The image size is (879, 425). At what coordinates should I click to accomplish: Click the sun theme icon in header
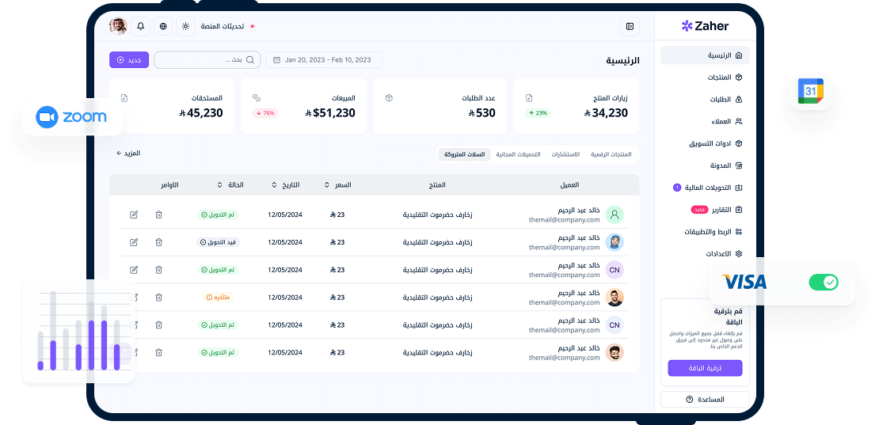tap(185, 26)
